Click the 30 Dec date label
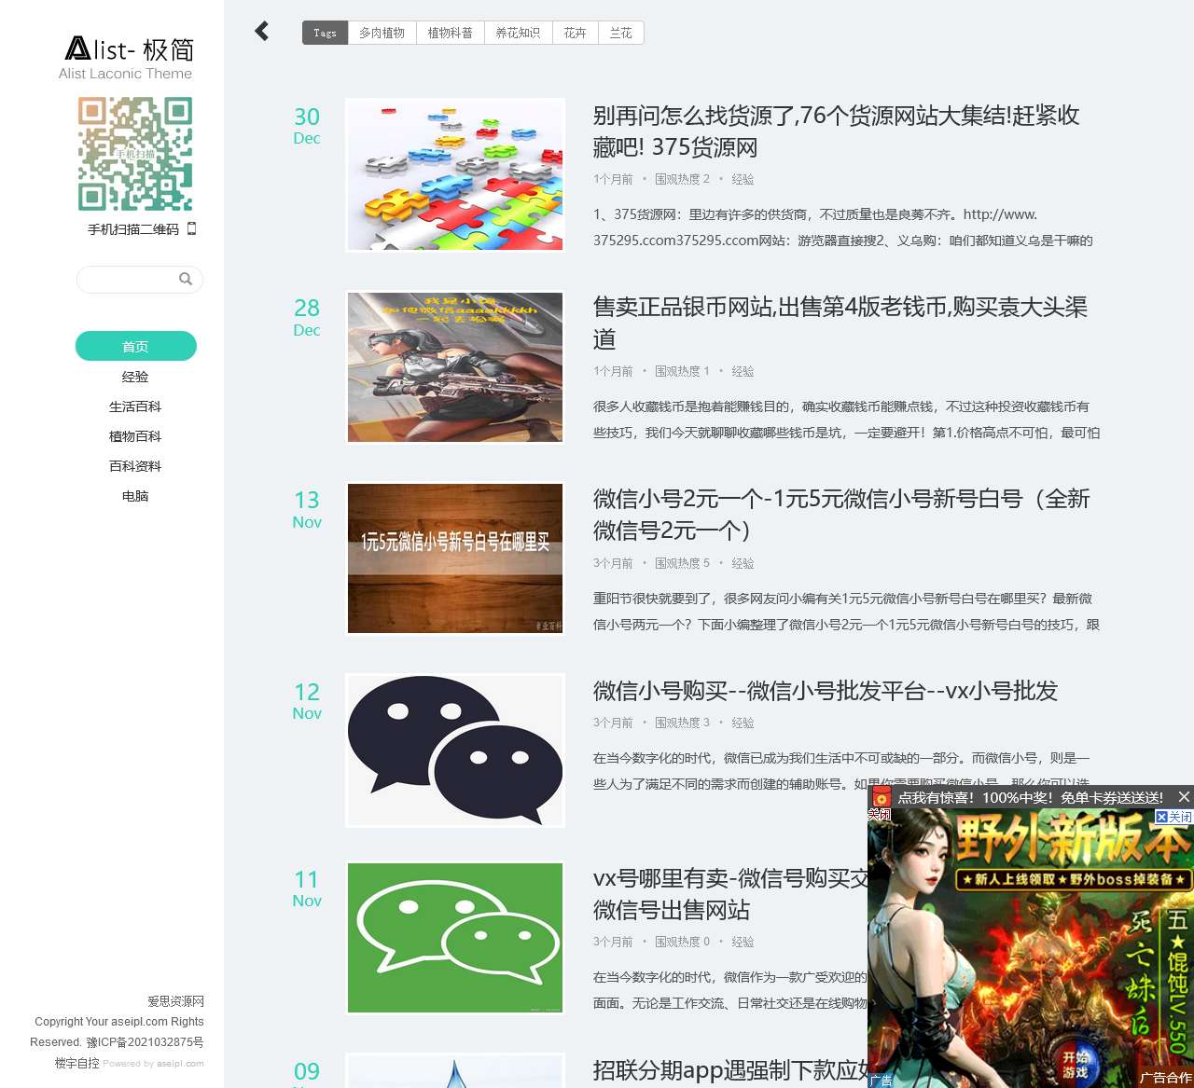The height and width of the screenshot is (1088, 1194). [x=307, y=126]
